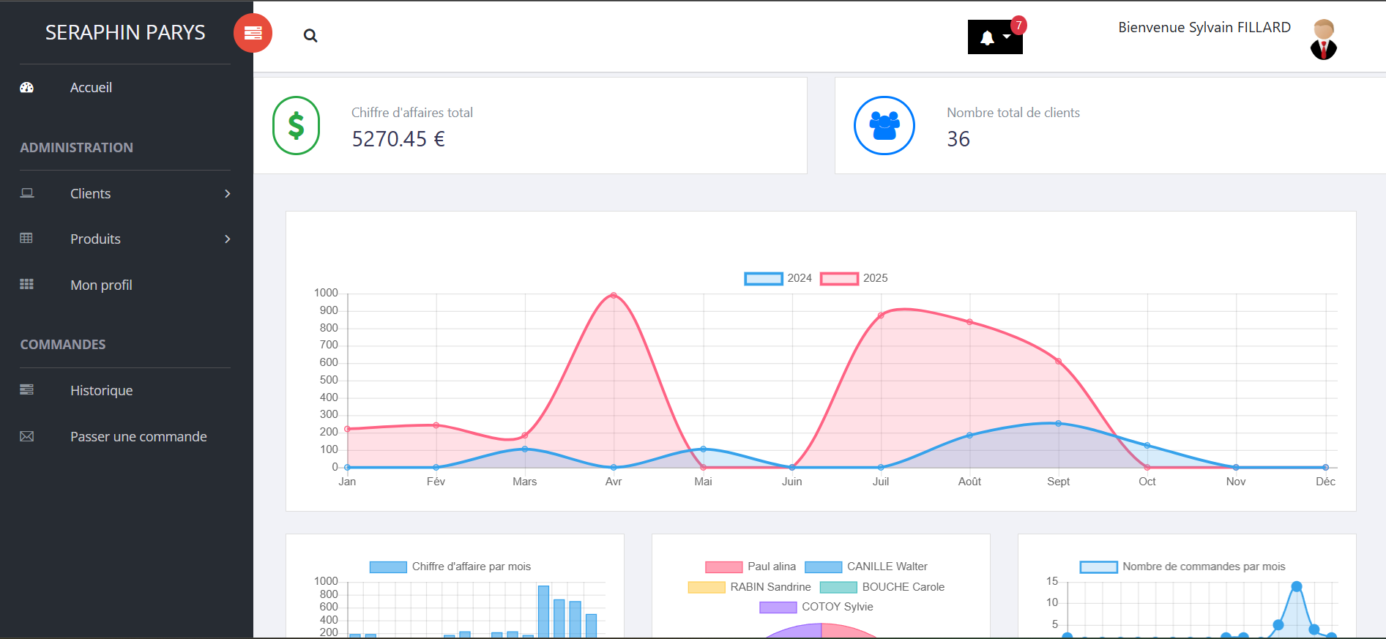Open notifications dropdown caret arrow
1386x639 pixels.
1007,37
